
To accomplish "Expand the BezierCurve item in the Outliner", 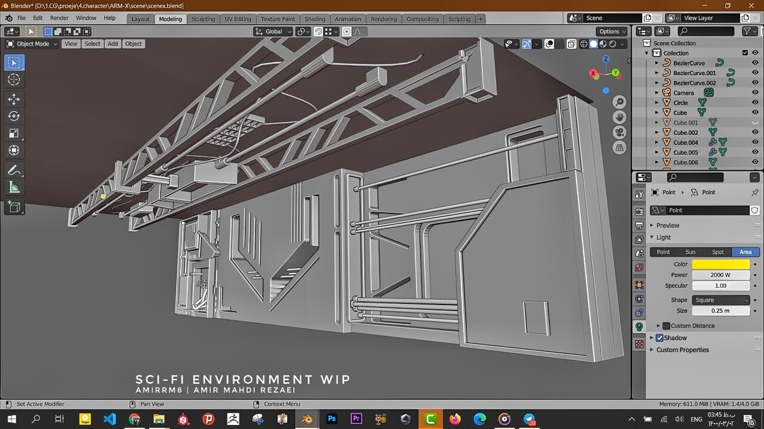I will click(x=657, y=63).
